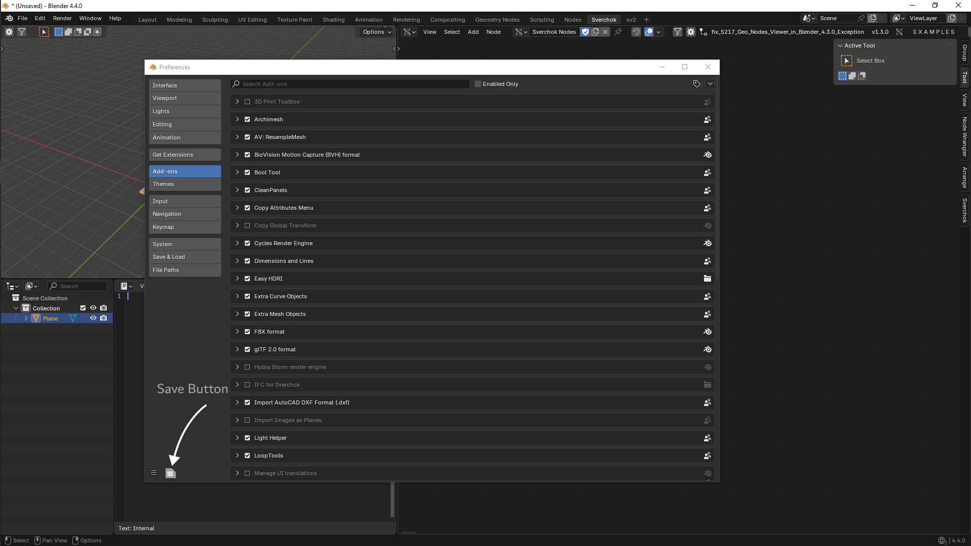
Task: Click the Search Add-ons field
Action: [x=350, y=84]
